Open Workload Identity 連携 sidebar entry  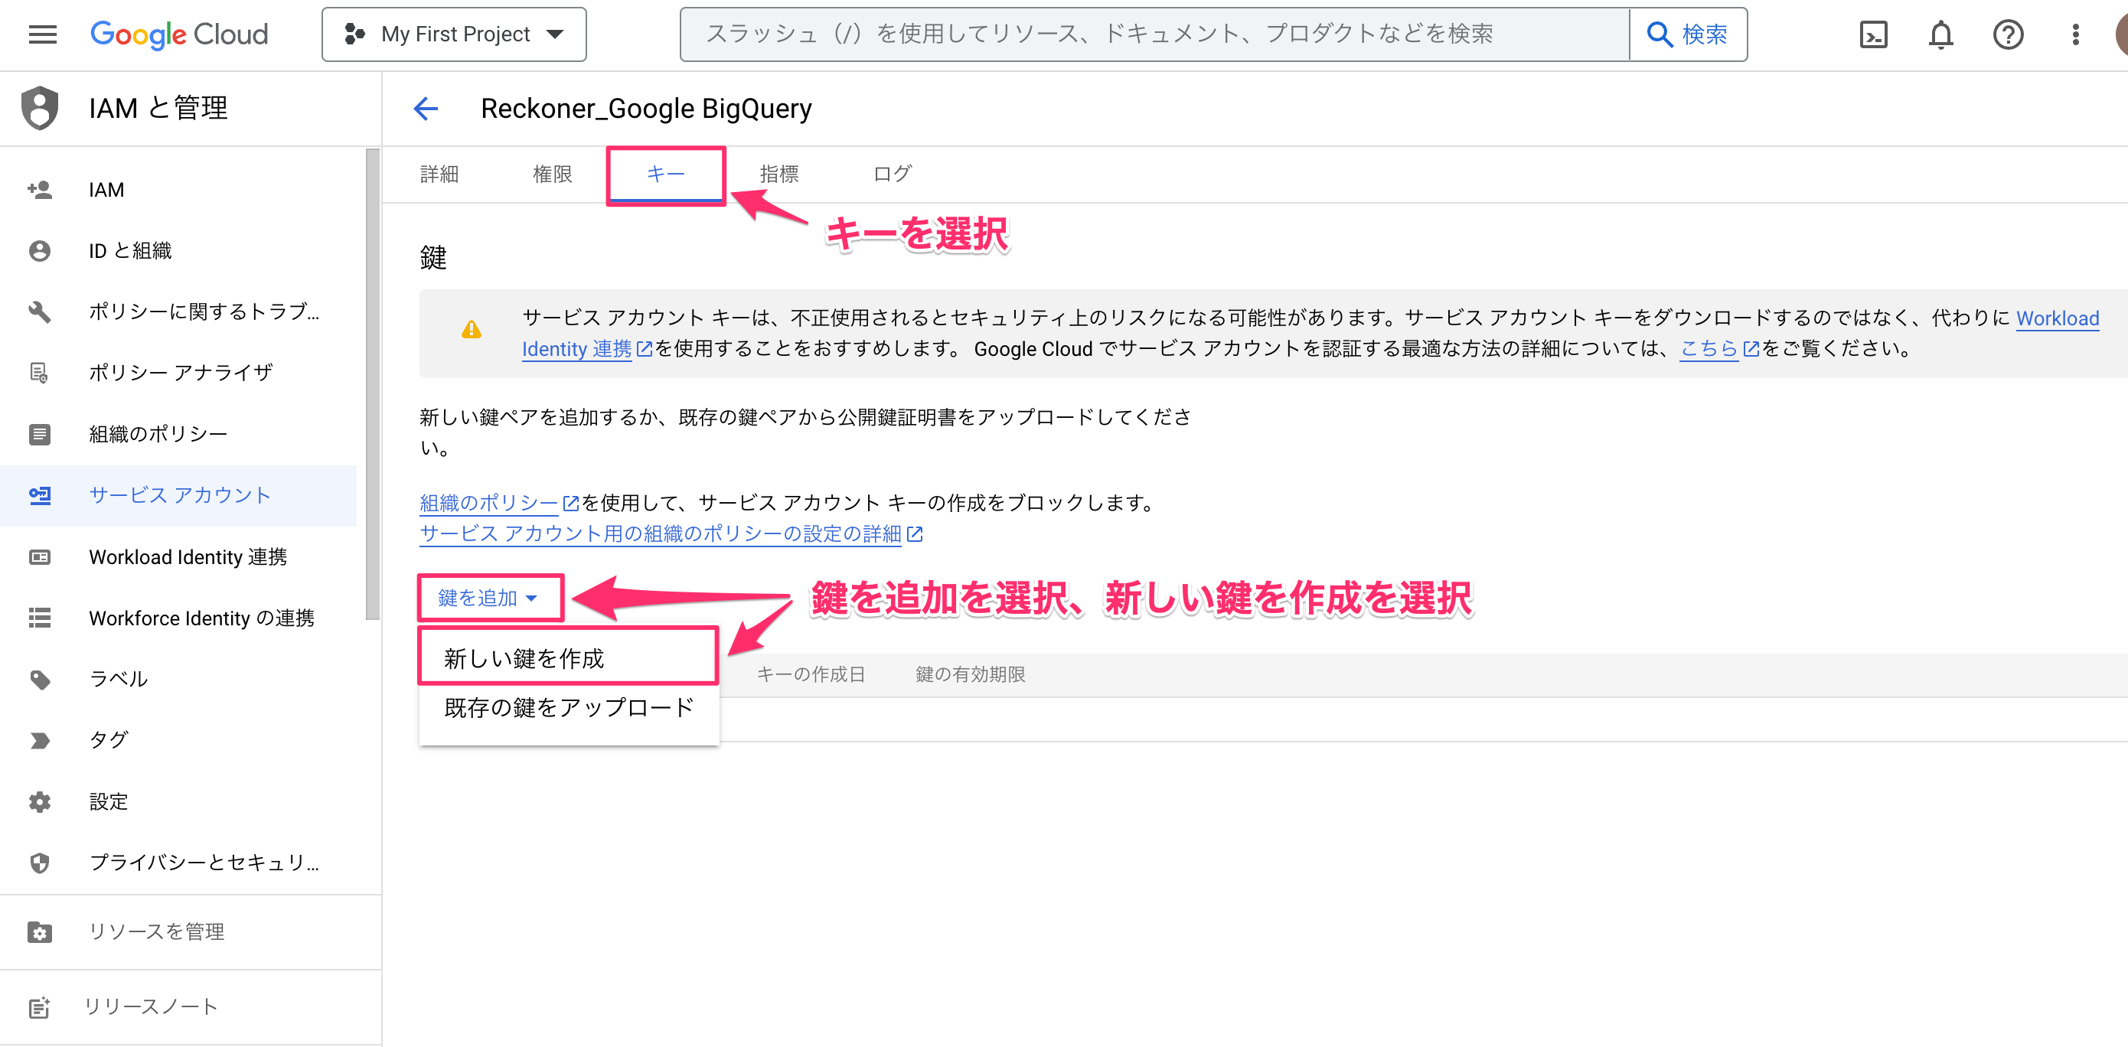178,557
